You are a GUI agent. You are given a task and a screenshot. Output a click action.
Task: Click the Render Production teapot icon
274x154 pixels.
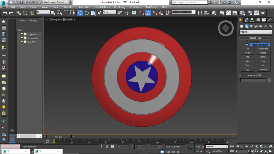tap(263, 13)
